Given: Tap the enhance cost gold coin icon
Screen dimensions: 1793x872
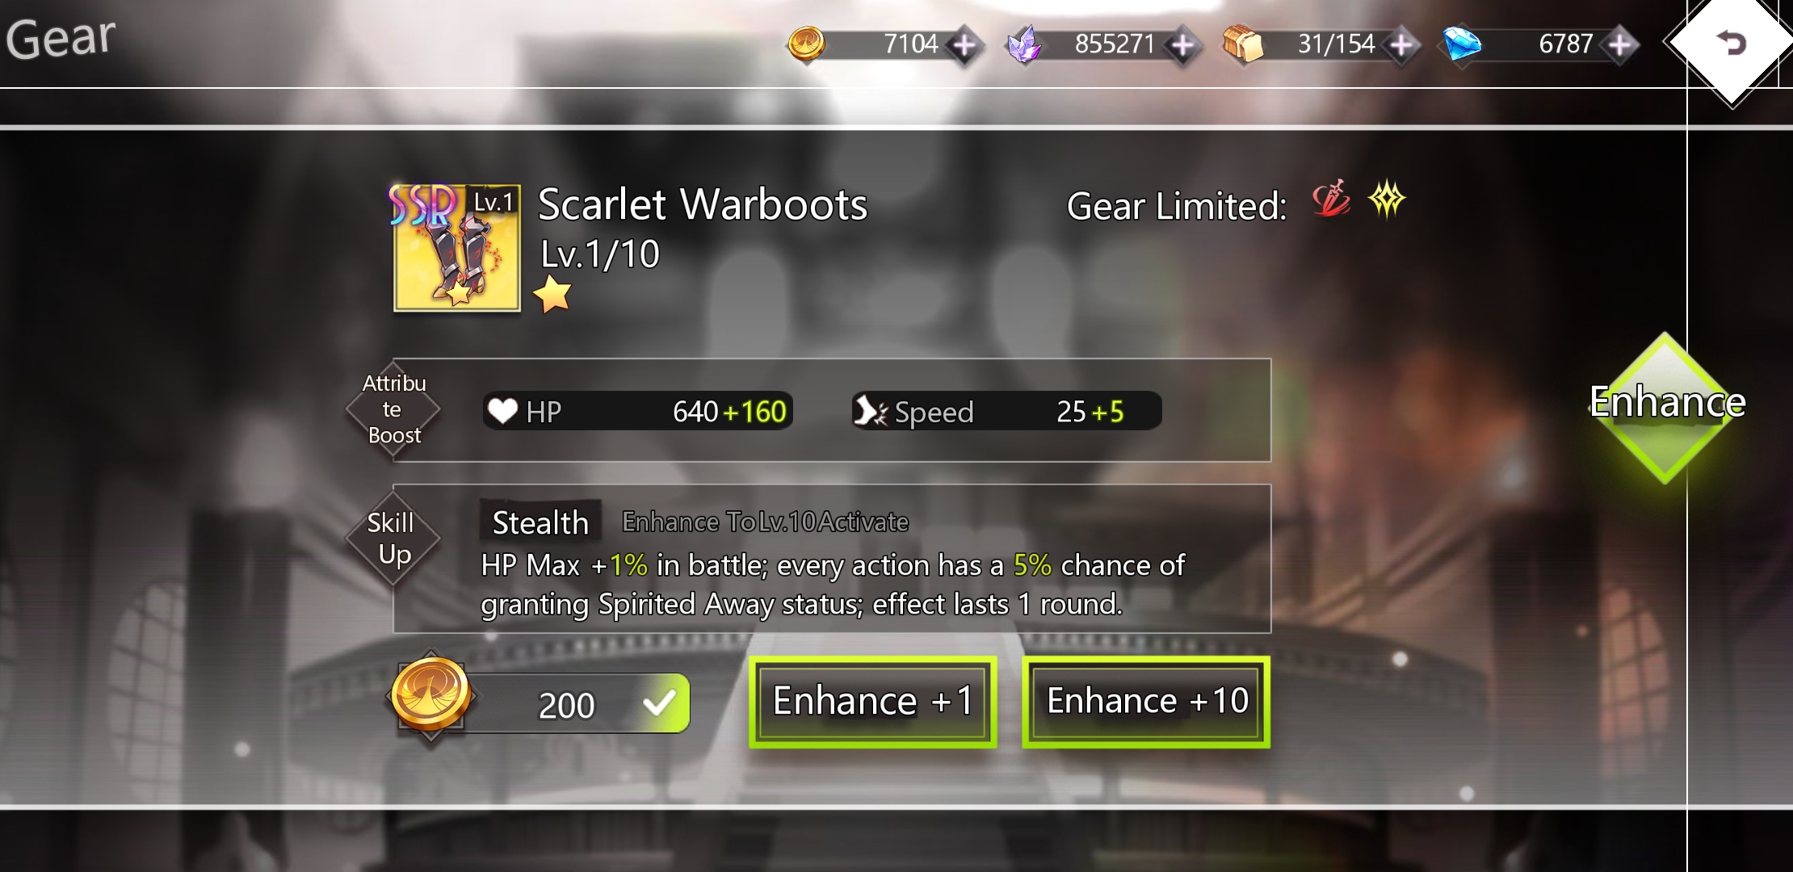Looking at the screenshot, I should pos(430,694).
